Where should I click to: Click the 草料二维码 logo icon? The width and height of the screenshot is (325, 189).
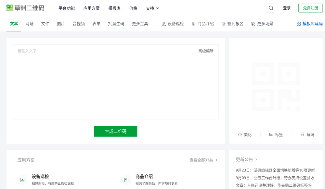[x=10, y=8]
